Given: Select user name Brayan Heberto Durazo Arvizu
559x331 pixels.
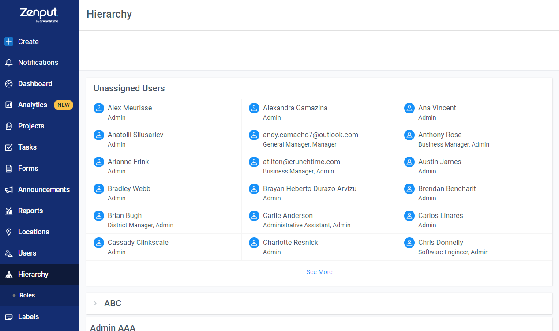Looking at the screenshot, I should (x=310, y=188).
